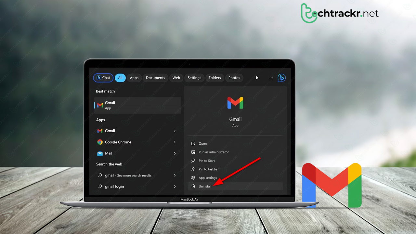Image resolution: width=416 pixels, height=234 pixels.
Task: Switch to the Documents filter tab
Action: pos(155,78)
